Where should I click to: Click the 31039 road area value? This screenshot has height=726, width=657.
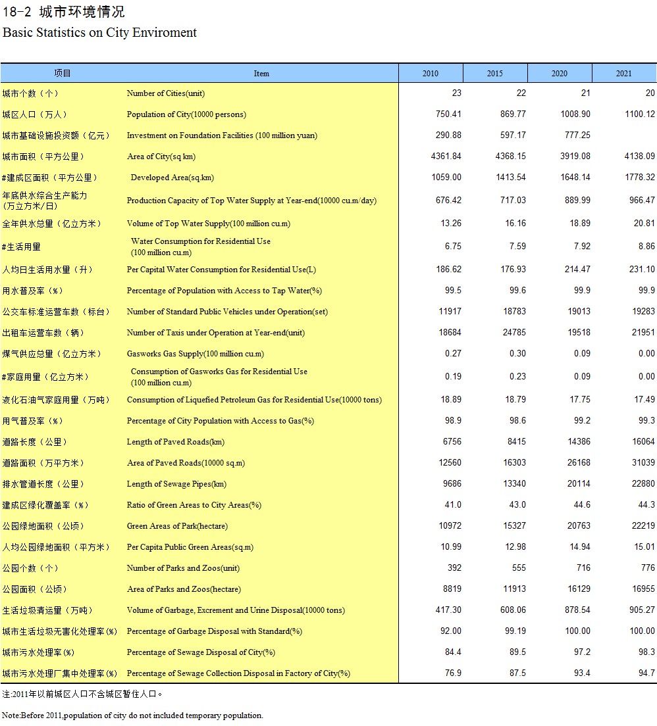(x=644, y=462)
